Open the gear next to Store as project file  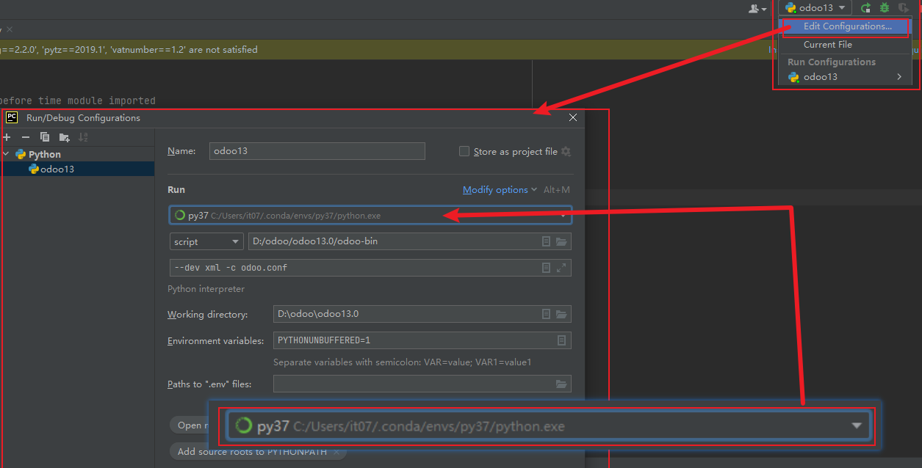click(x=566, y=151)
